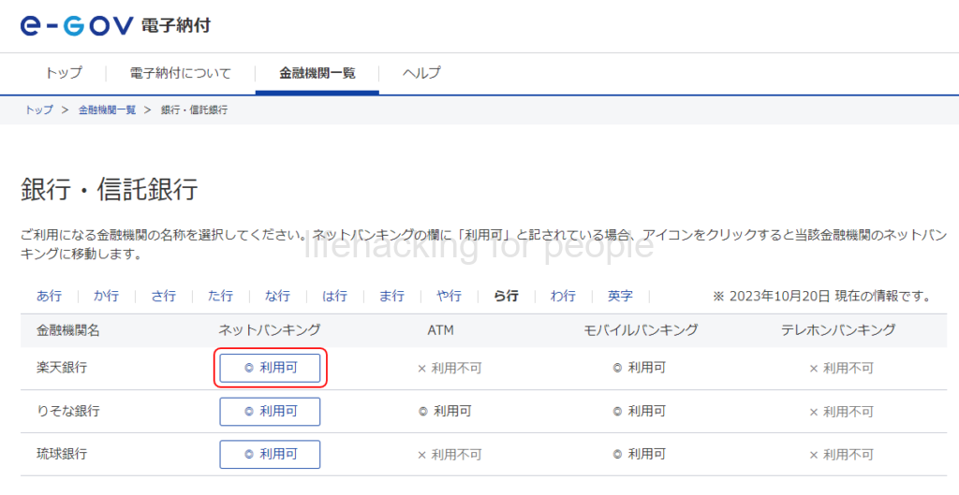Jump to ま行 bank index

pos(391,296)
